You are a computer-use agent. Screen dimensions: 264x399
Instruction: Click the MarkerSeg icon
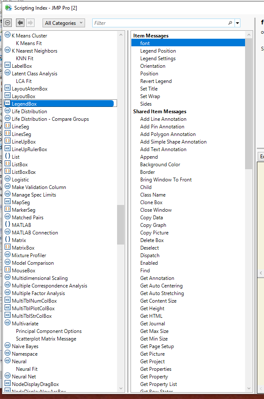(8, 210)
